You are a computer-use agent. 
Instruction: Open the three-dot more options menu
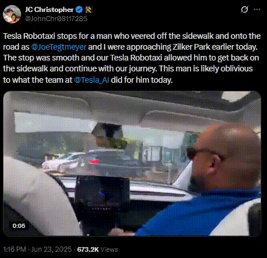pos(257,10)
